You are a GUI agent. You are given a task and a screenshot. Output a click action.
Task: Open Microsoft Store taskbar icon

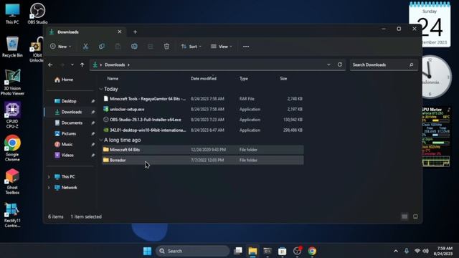[282, 251]
